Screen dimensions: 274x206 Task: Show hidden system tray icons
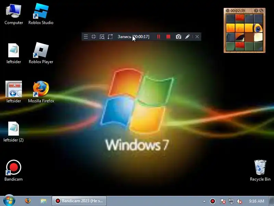coord(204,201)
